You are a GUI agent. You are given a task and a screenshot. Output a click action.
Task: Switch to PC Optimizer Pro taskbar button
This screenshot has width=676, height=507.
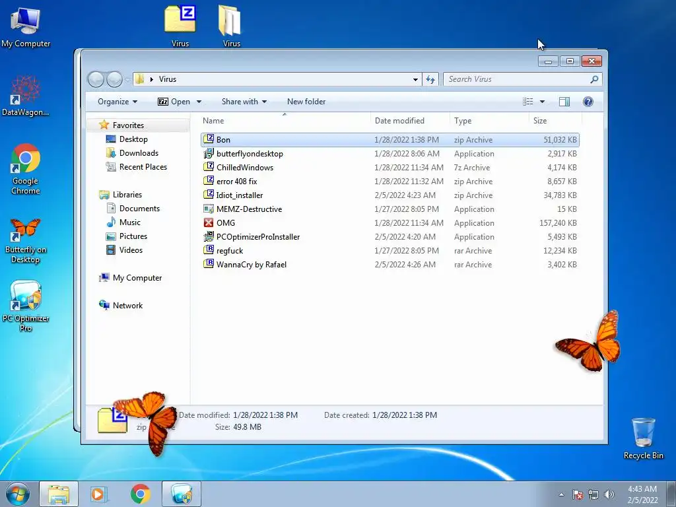tap(182, 494)
